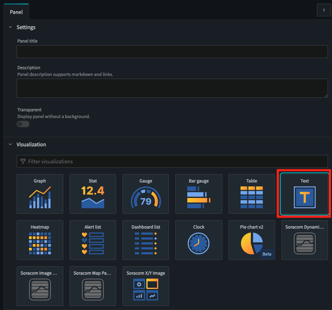Pick the Heatmap visualization
The height and width of the screenshot is (310, 332).
(40, 240)
